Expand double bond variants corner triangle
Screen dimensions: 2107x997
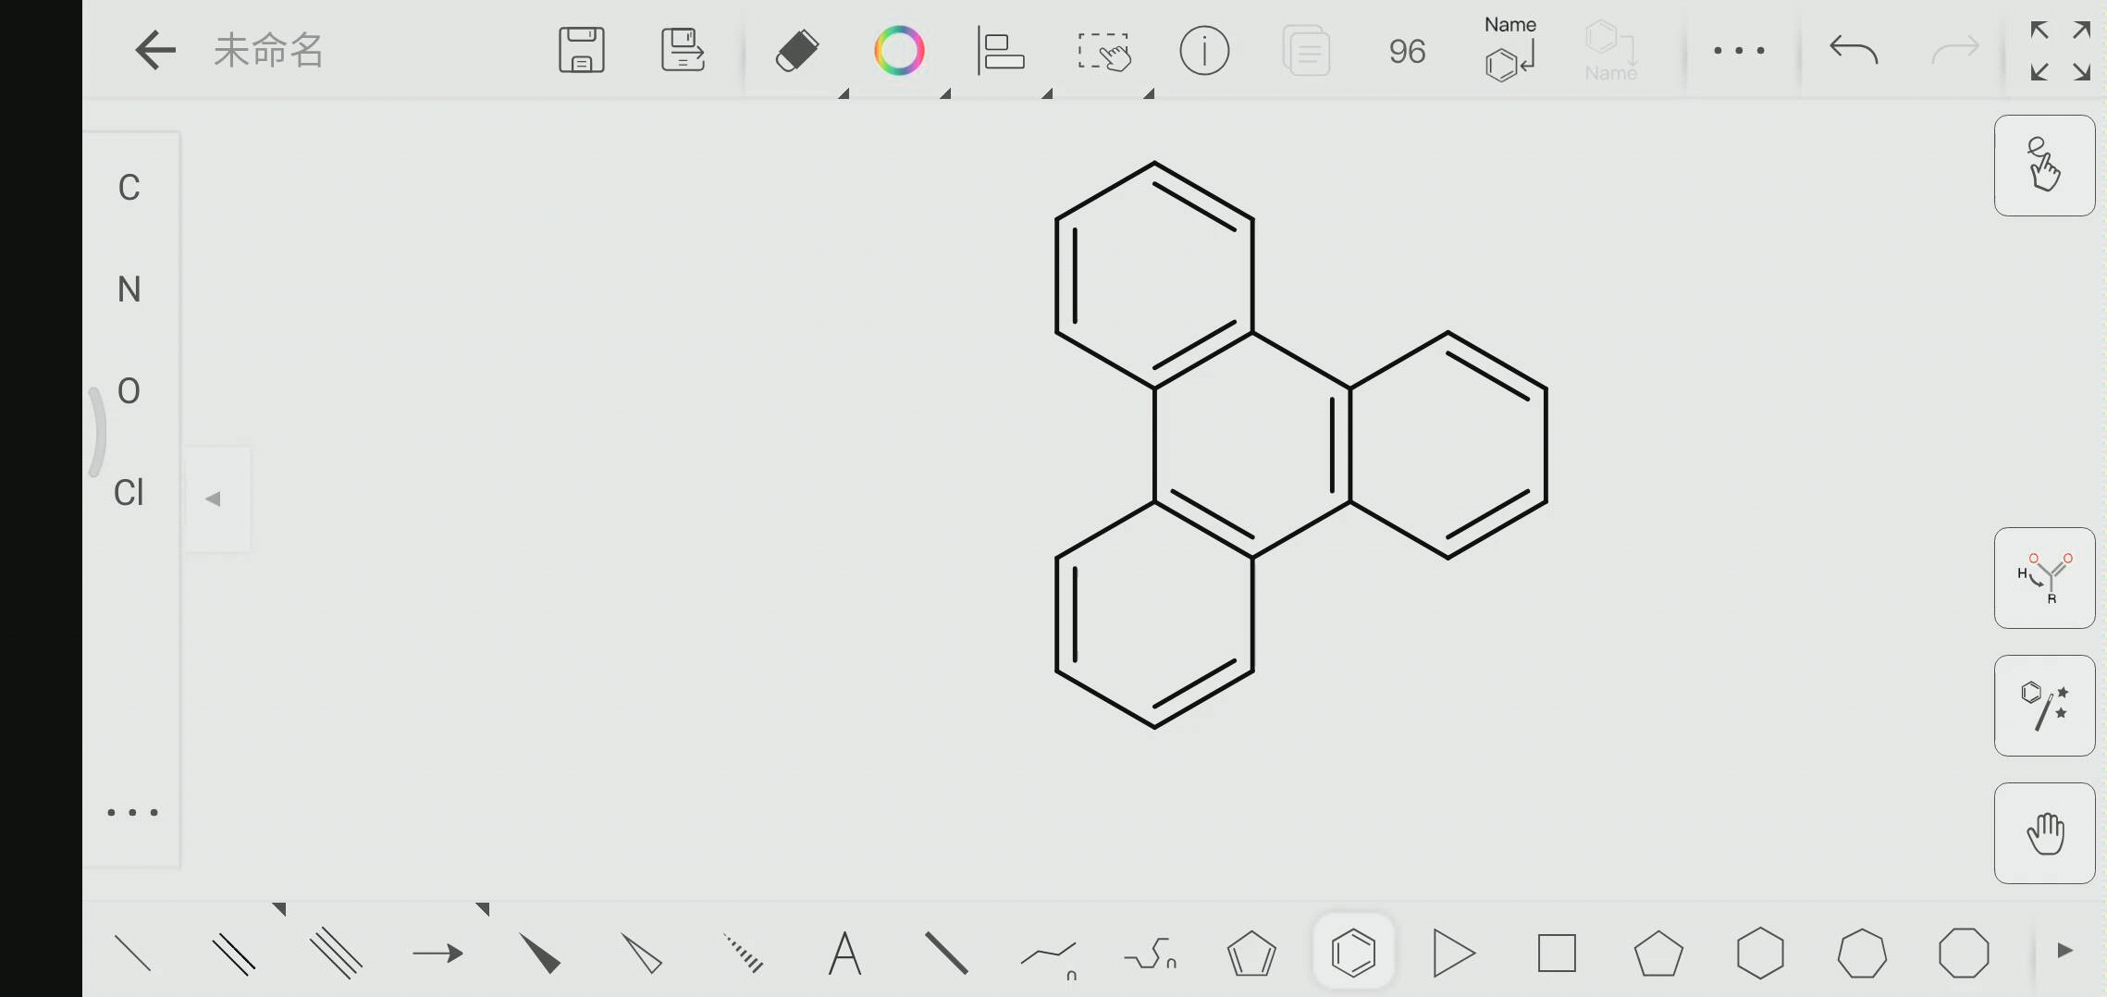(x=279, y=909)
